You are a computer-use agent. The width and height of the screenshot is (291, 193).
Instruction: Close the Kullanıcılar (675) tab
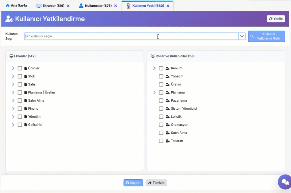(115, 6)
